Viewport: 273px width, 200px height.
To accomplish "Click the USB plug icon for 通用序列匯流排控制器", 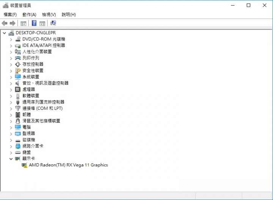I will 18,102.
